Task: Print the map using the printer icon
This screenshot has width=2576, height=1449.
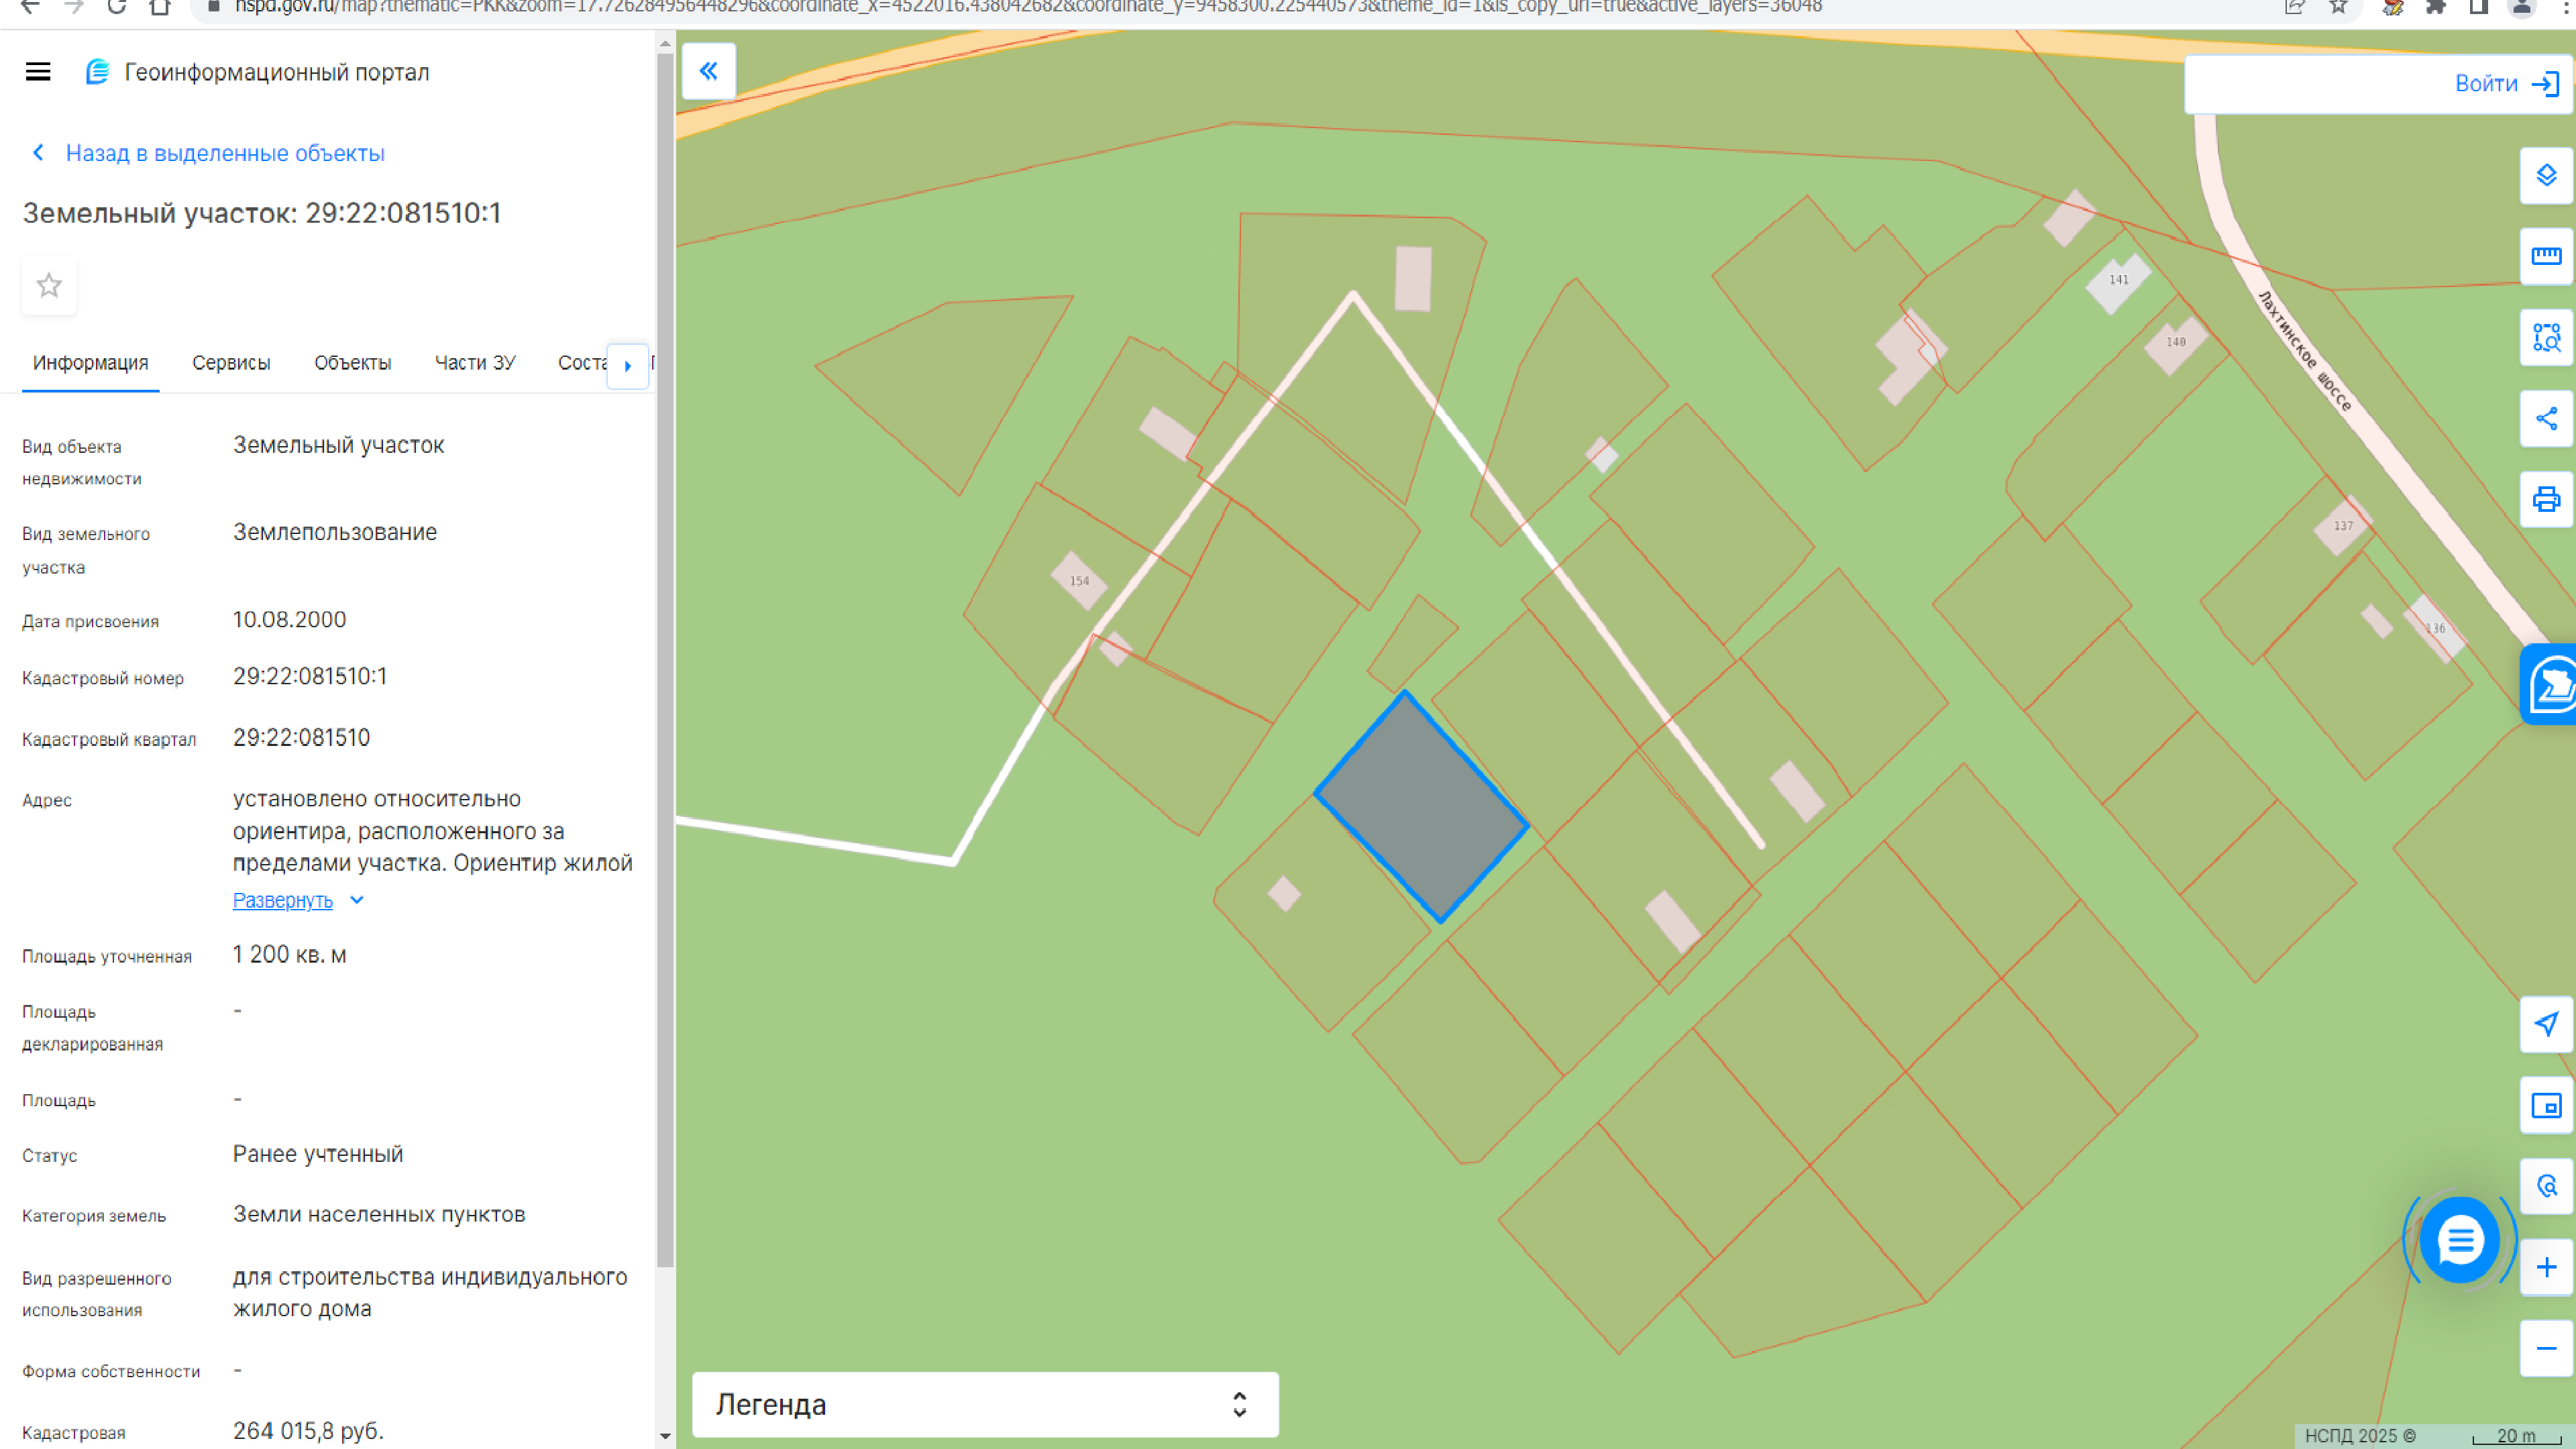Action: click(x=2546, y=499)
